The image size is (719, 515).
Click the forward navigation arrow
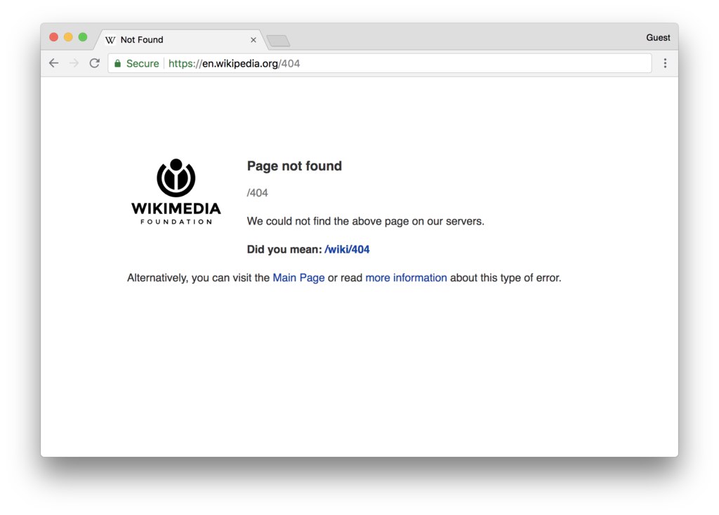[x=74, y=63]
